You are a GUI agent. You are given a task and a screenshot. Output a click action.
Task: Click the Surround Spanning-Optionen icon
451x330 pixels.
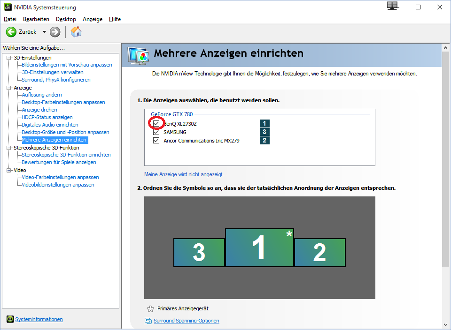coord(148,321)
